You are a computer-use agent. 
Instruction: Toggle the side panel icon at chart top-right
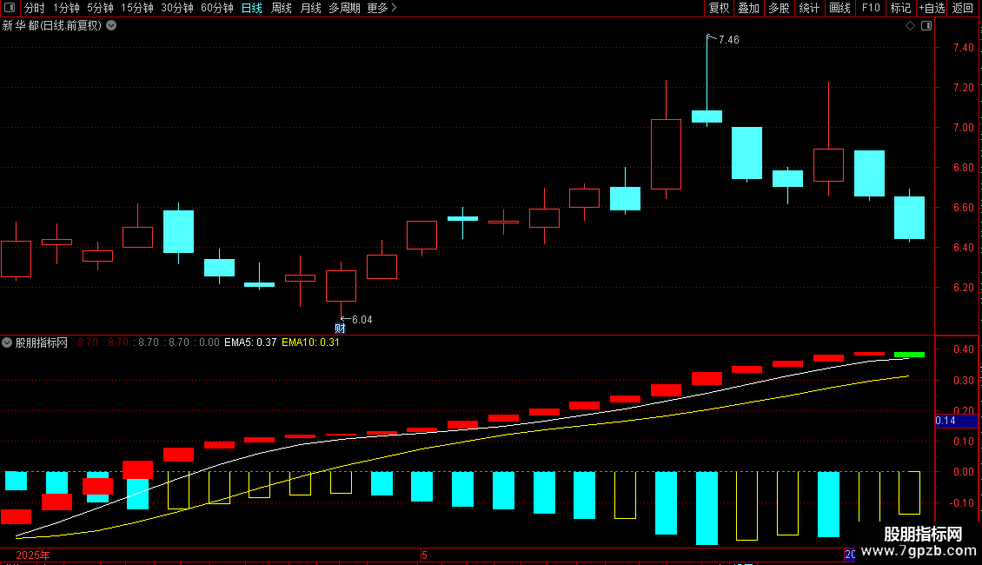point(926,26)
